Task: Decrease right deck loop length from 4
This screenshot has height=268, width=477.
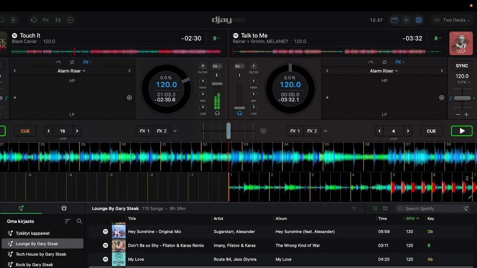Action: tap(379, 131)
